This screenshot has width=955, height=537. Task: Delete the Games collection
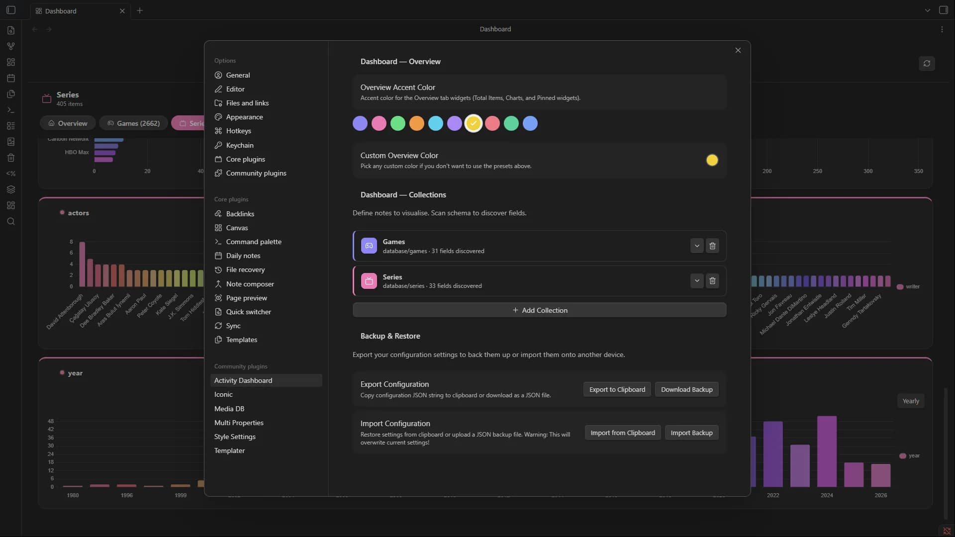click(712, 246)
